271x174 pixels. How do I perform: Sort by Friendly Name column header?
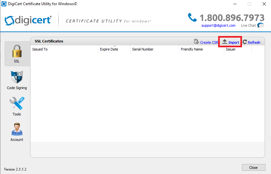point(201,49)
